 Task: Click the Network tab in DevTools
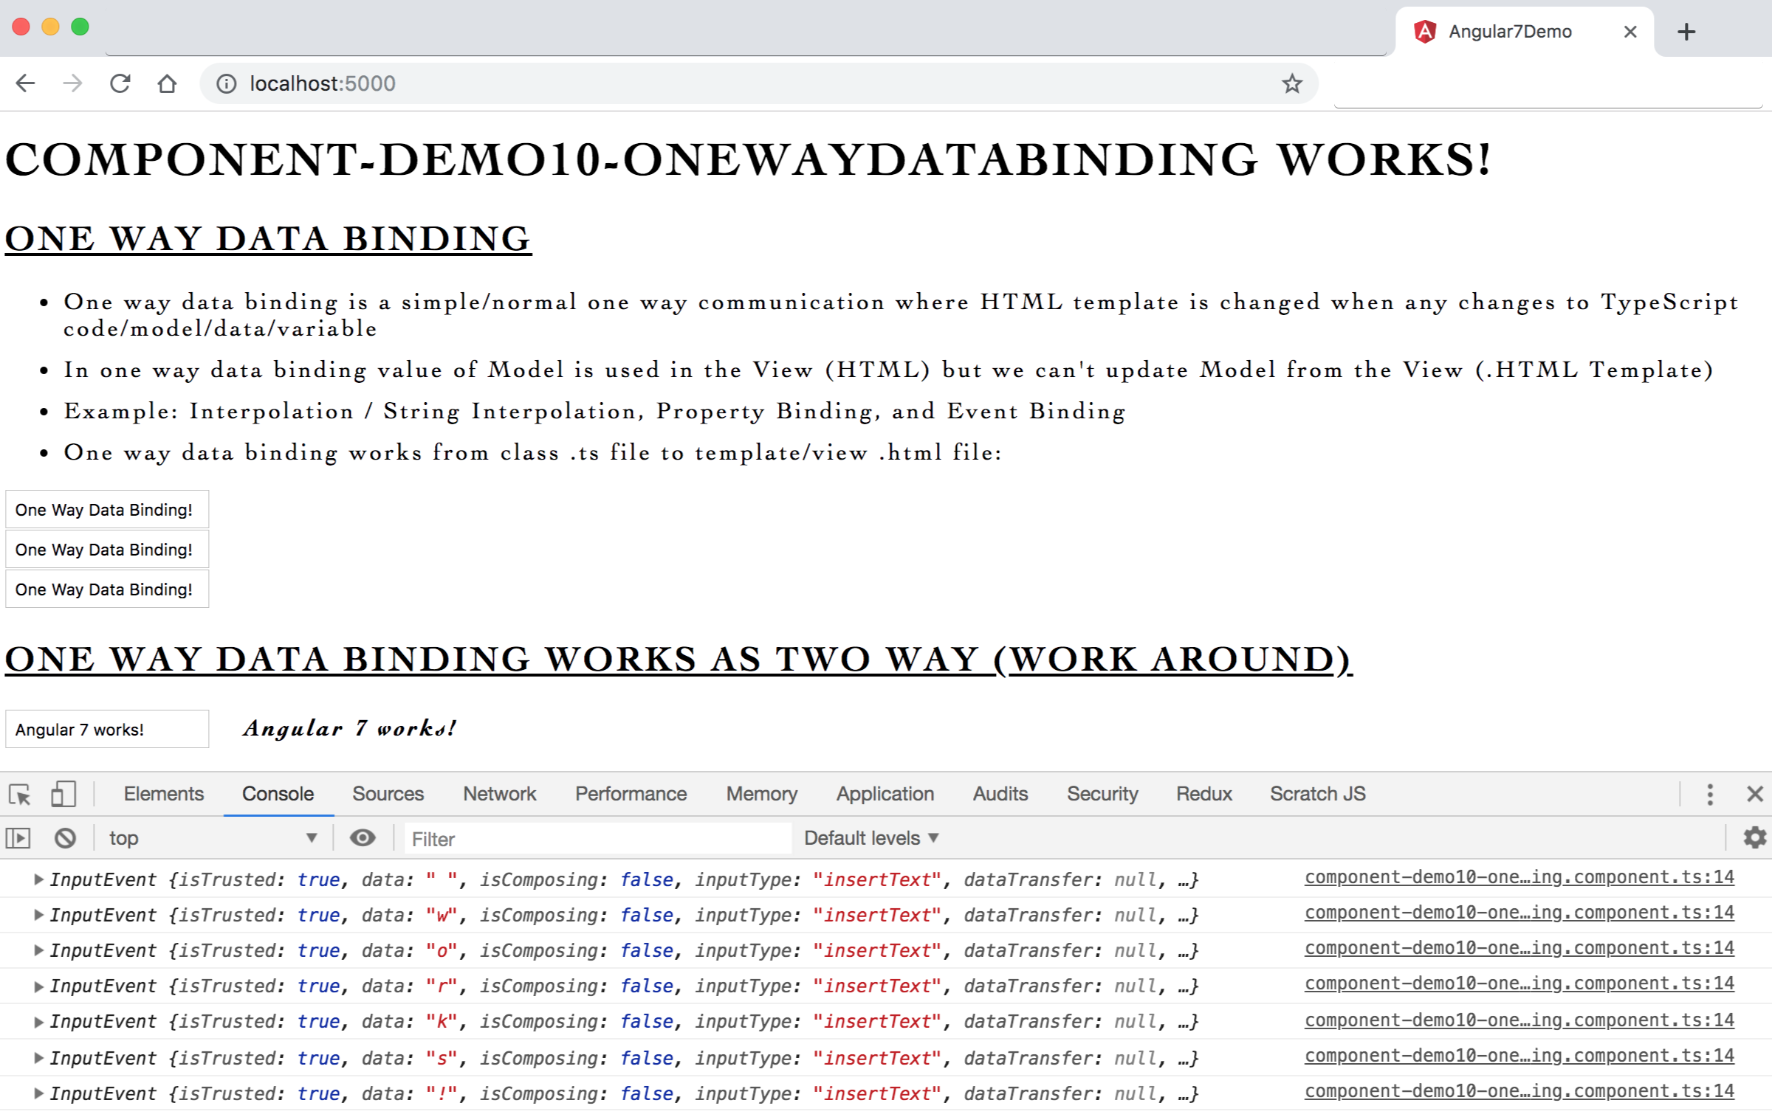coord(497,792)
